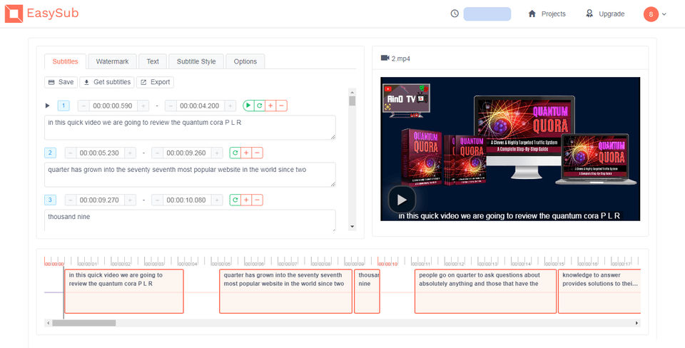This screenshot has height=348, width=685.
Task: Decrease end time 00:00:10.080
Action: click(x=157, y=200)
